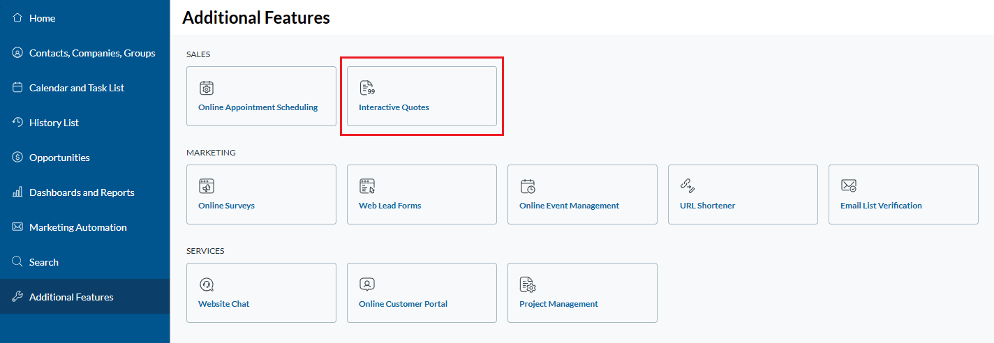Screen dimensions: 994x343
Task: Click the History List clock icon
Action: [x=17, y=123]
